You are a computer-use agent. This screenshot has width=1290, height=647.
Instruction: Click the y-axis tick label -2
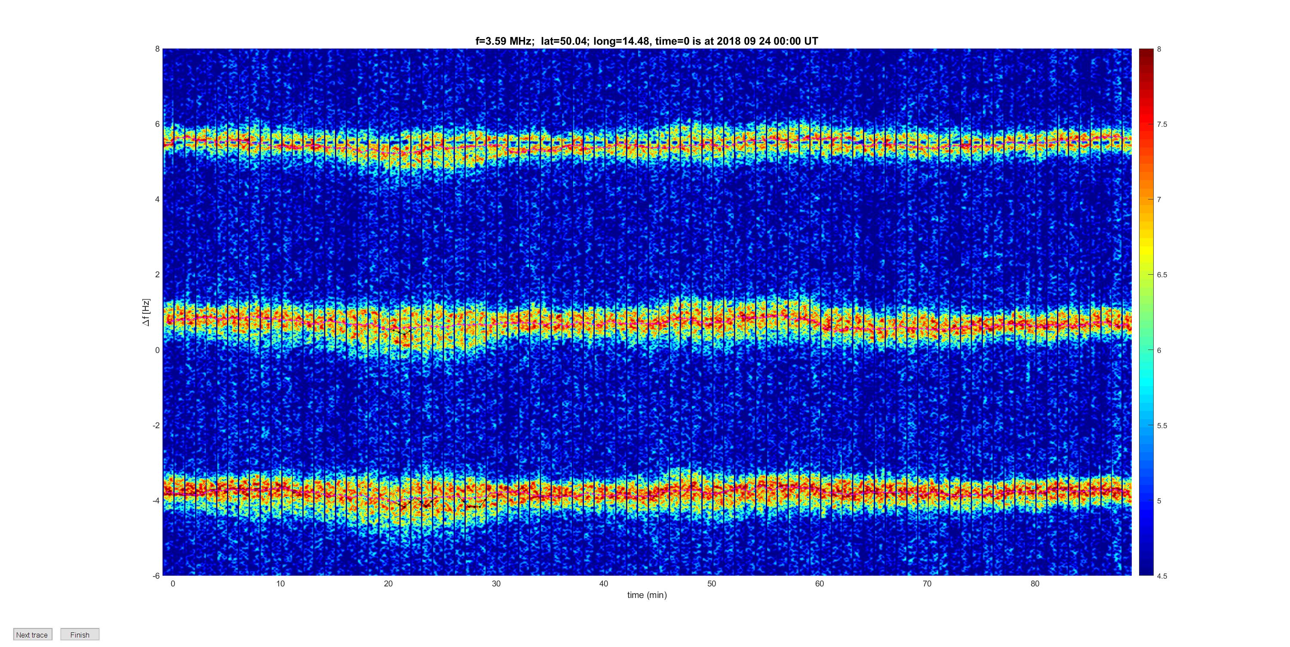[156, 425]
